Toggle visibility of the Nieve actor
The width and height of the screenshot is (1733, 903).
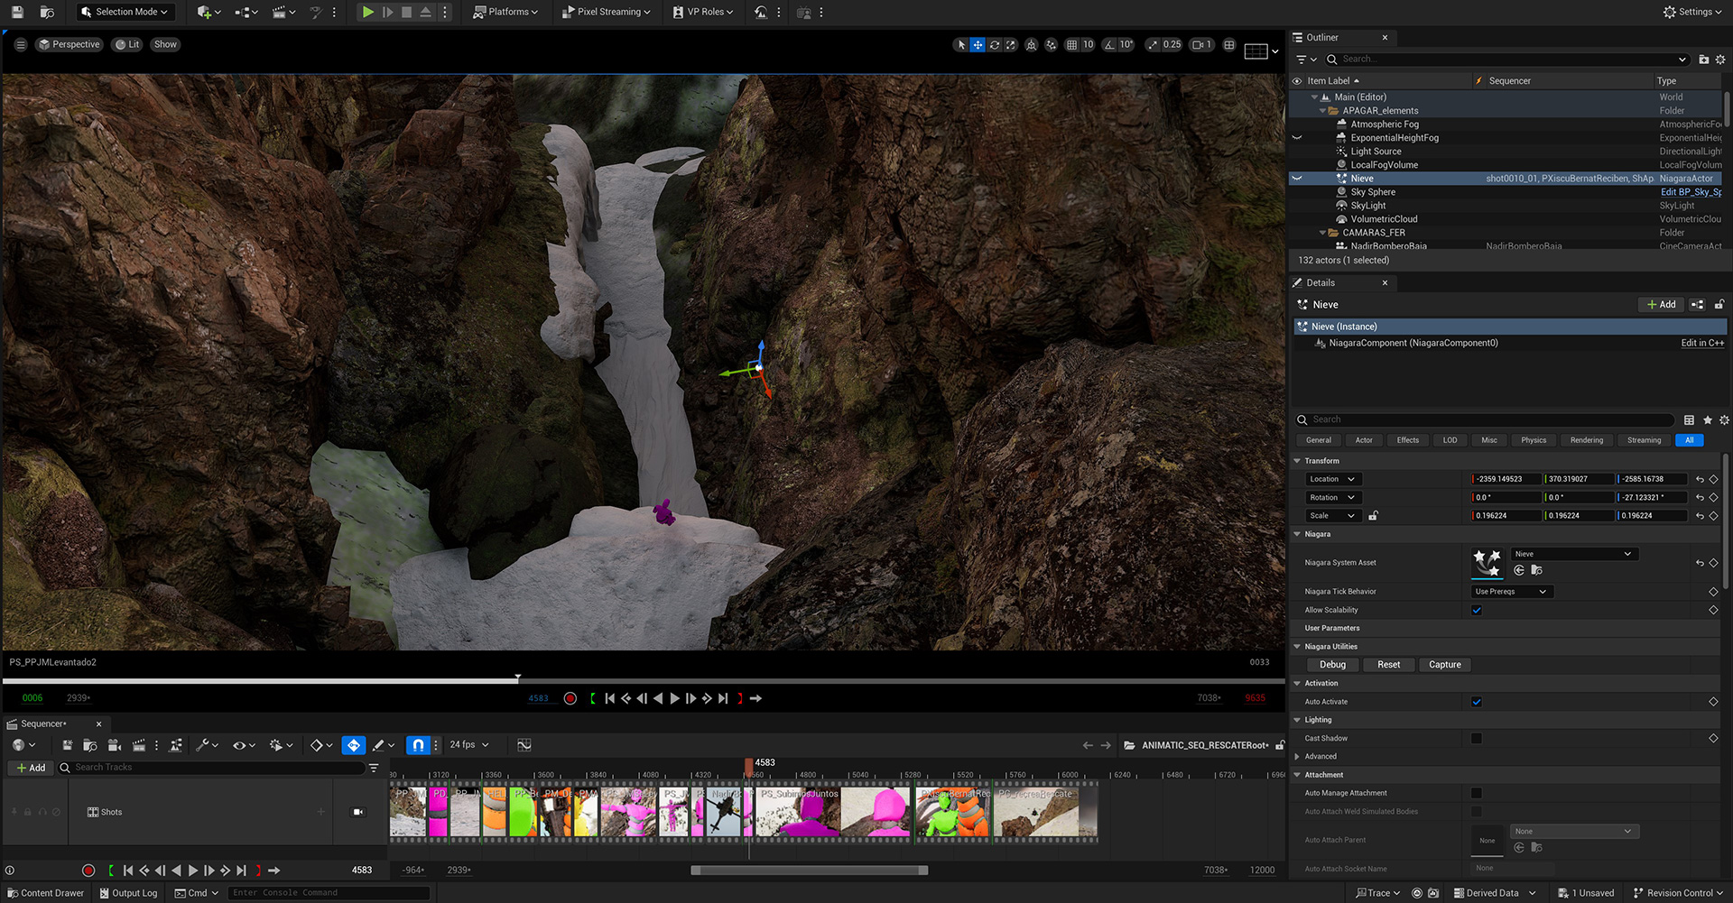coord(1297,179)
